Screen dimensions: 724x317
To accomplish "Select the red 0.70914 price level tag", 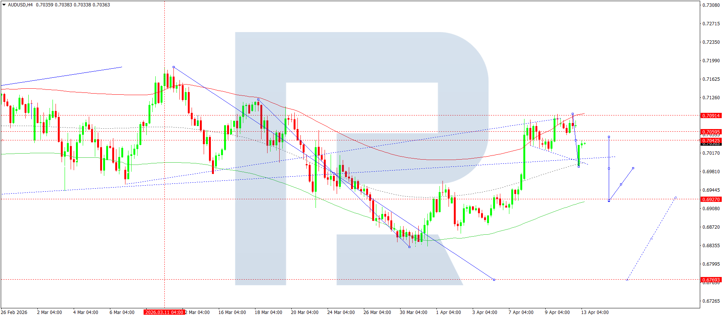I will click(711, 115).
